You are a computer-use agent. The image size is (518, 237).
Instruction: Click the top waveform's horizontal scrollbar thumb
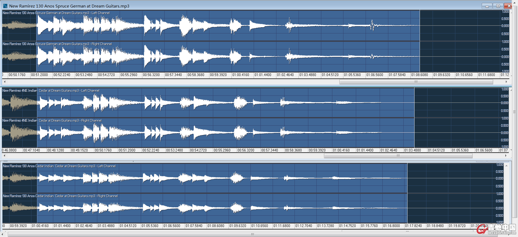tap(416, 82)
